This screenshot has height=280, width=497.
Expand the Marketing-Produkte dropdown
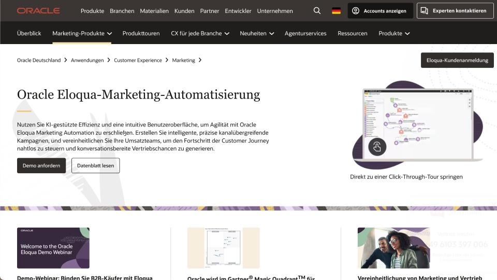[x=82, y=33]
